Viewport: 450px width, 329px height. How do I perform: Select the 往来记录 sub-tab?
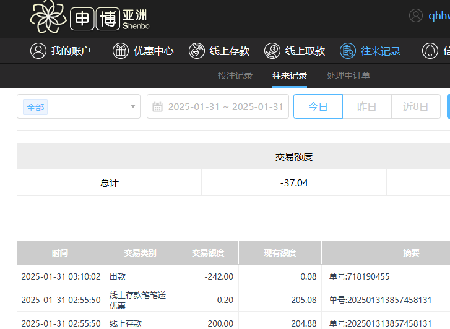[290, 75]
